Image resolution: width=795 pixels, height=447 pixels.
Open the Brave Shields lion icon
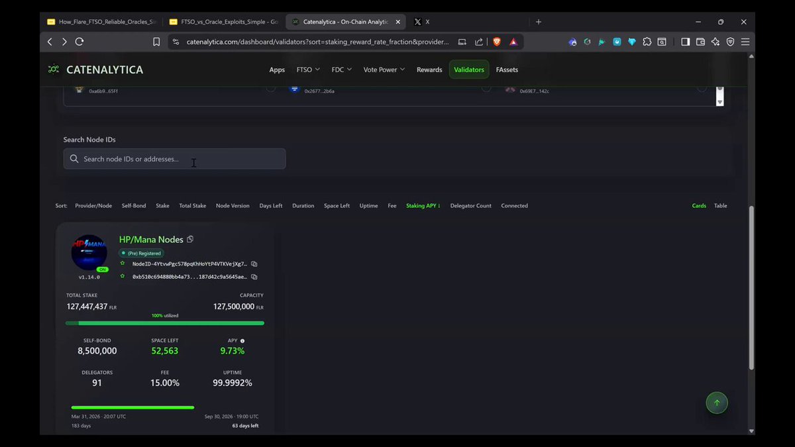[497, 42]
